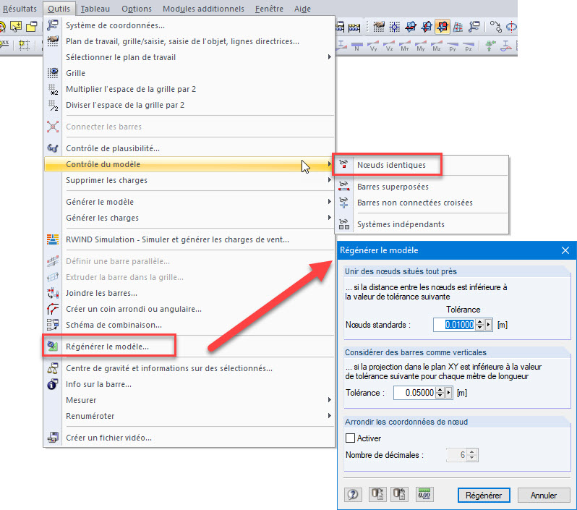Click the coordinate system toolbar icon
This screenshot has height=510, width=577.
pyautogui.click(x=474, y=27)
